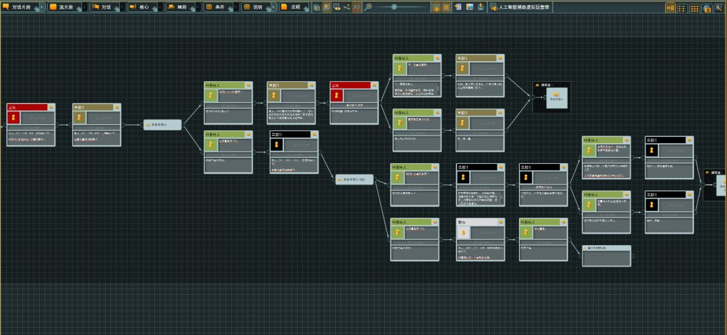Click the magnifier zoom icon
Viewport: 727px width, 335px height.
click(368, 7)
